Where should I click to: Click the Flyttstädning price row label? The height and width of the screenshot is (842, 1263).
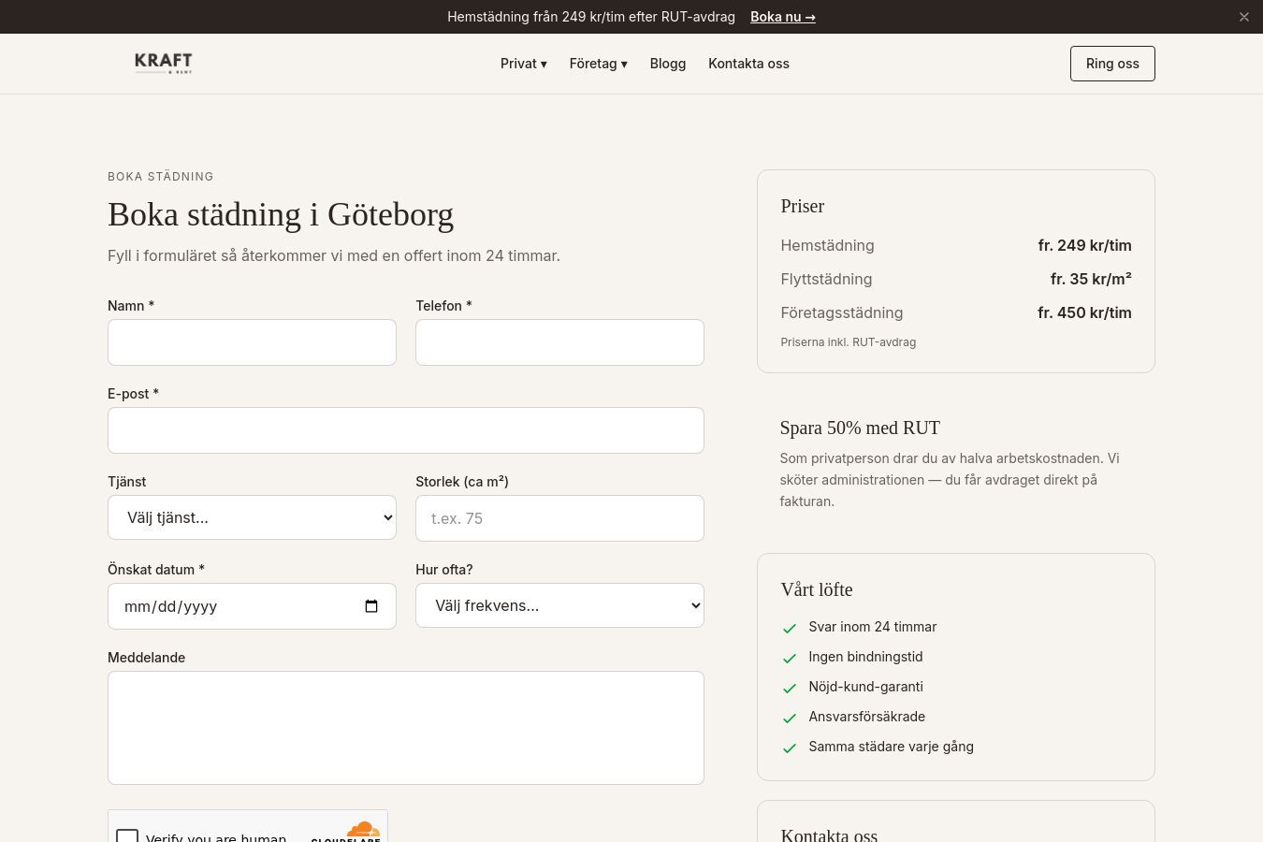pyautogui.click(x=826, y=279)
